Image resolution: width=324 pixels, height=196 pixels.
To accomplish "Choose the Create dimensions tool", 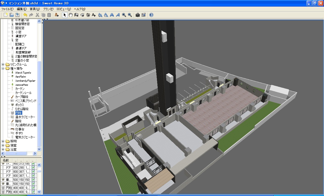I will click(x=88, y=15).
